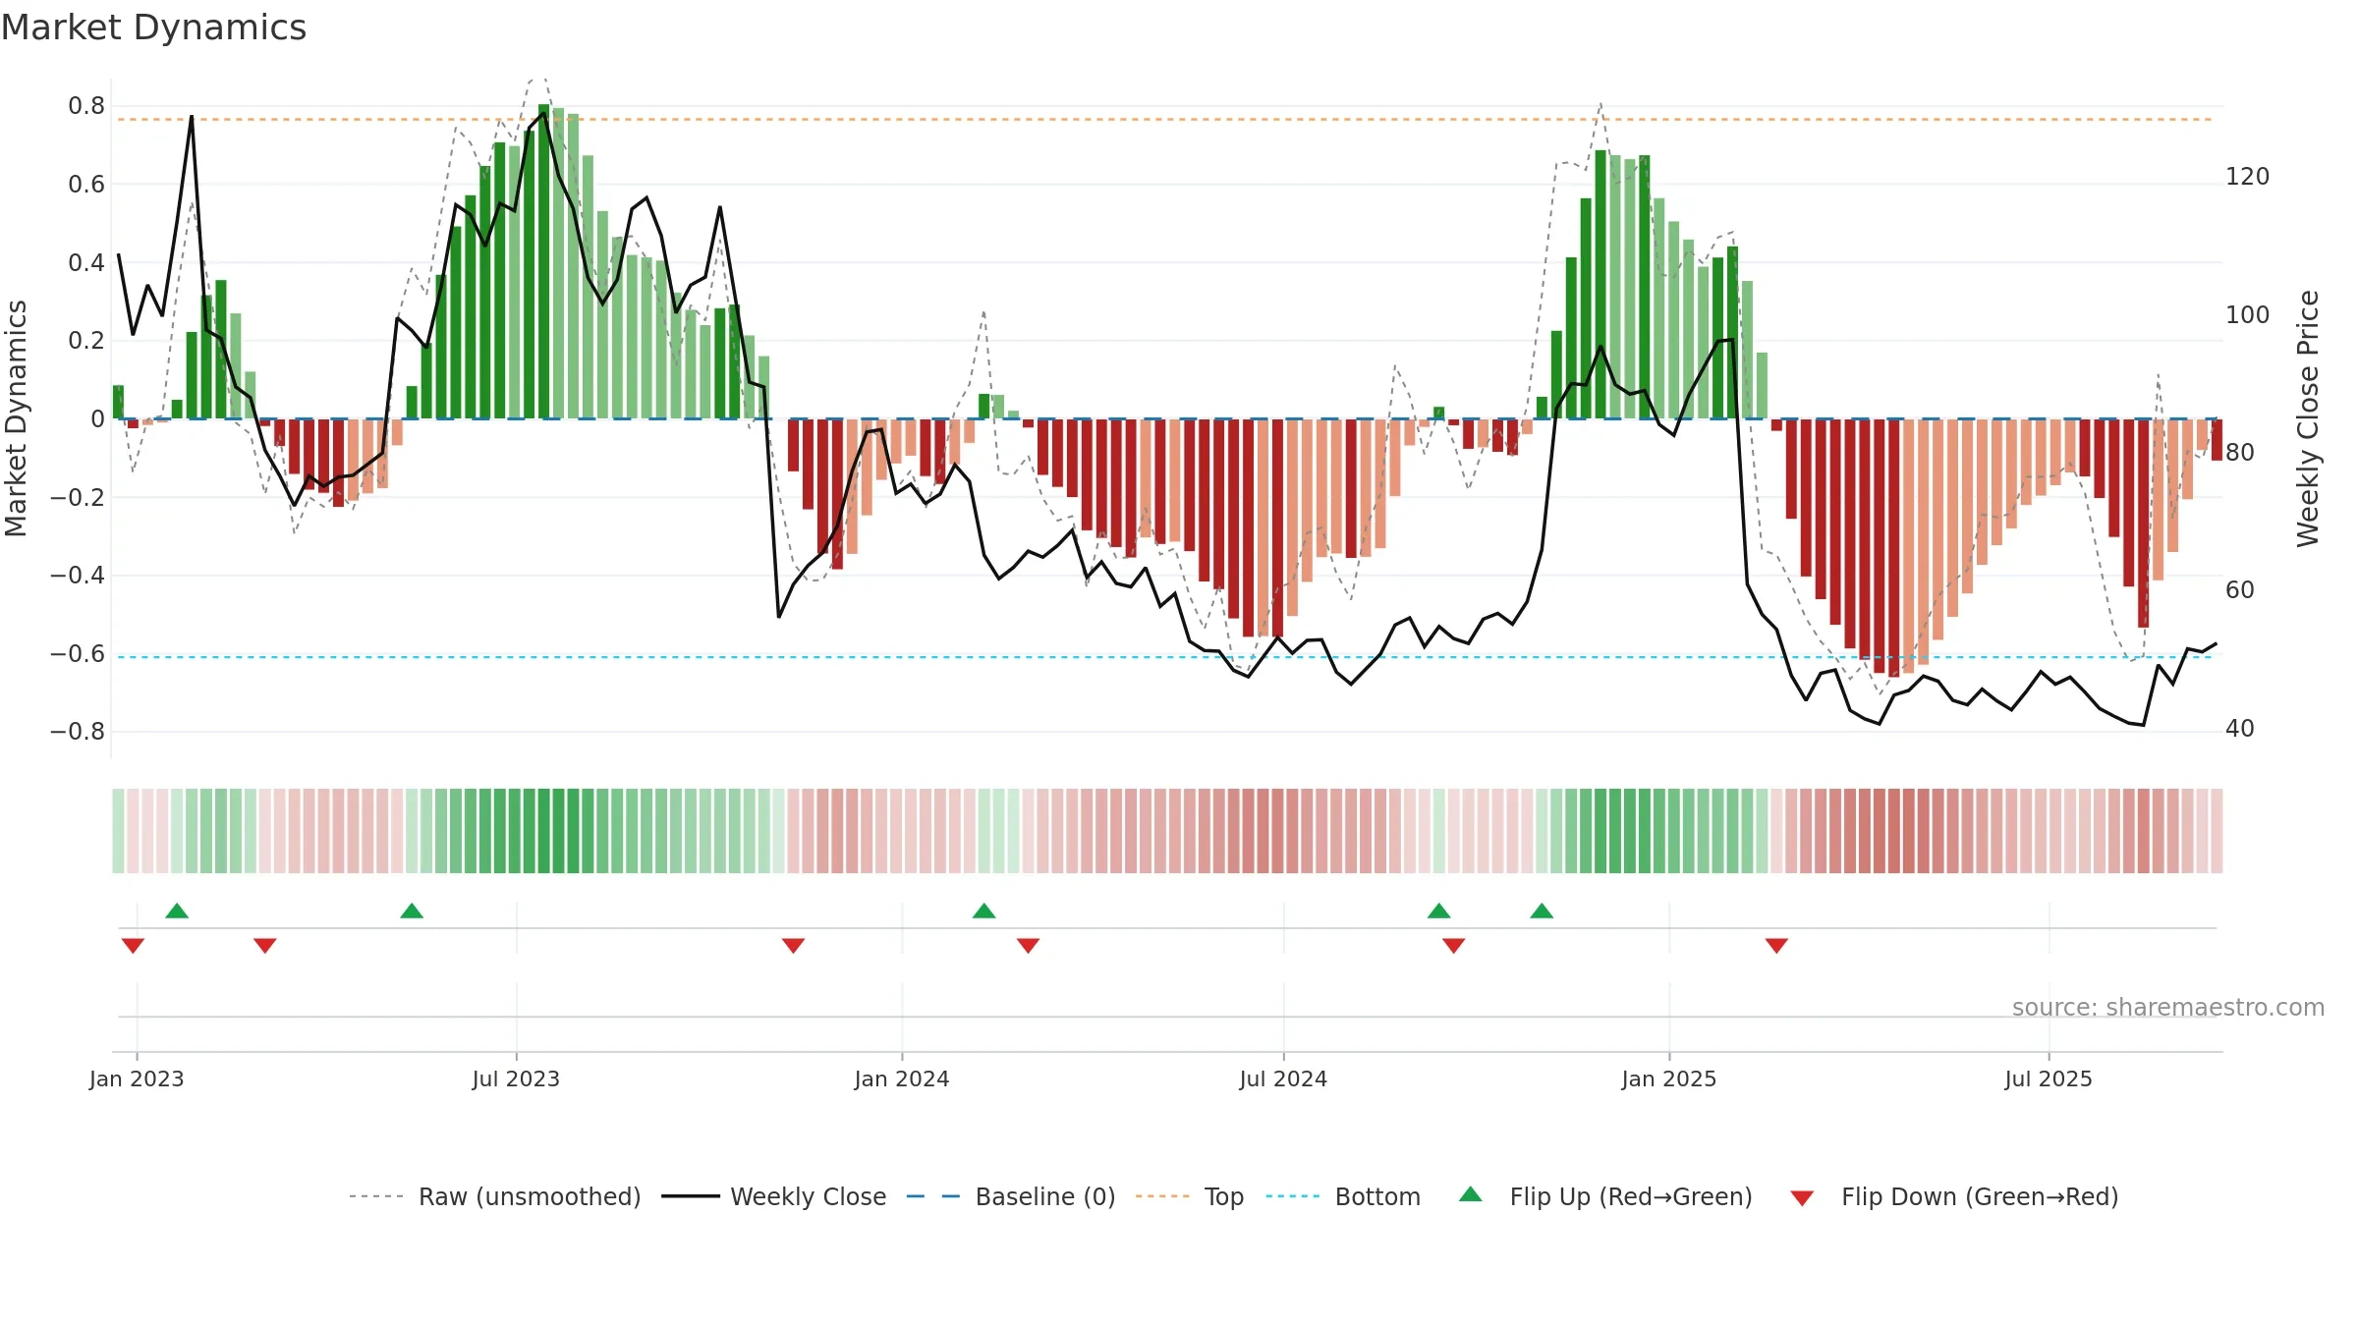
Task: Click the last green flip-up marker before Jan 2025
Action: (x=1542, y=911)
